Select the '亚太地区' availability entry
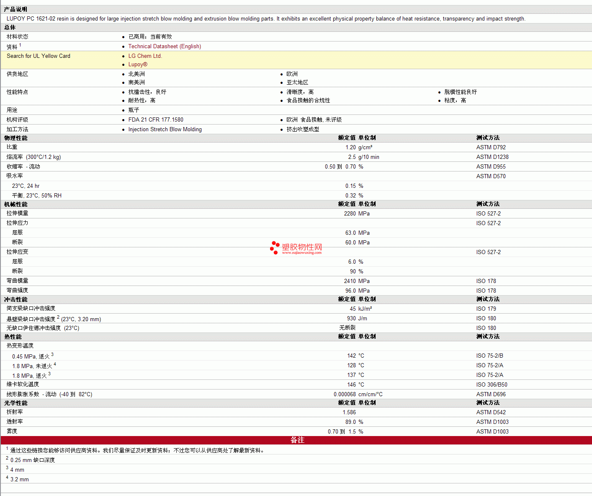Viewport: 592px width, 496px height. click(x=297, y=83)
